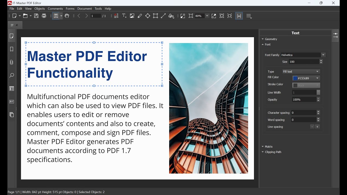Click the Fill Color blue swatch

pos(295,78)
